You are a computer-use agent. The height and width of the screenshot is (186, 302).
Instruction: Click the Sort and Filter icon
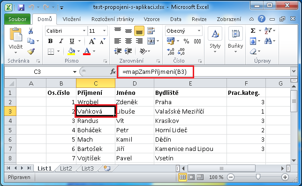point(268,31)
